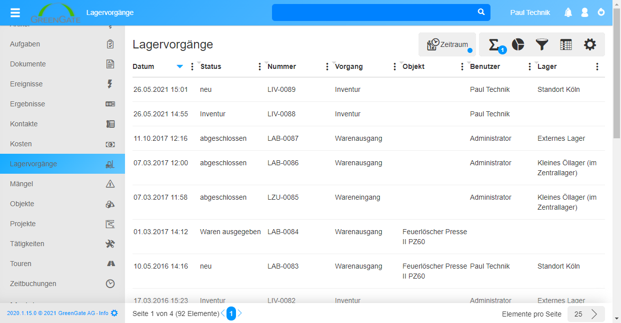Click the search magnifier icon
This screenshot has width=621, height=323.
[x=481, y=12]
